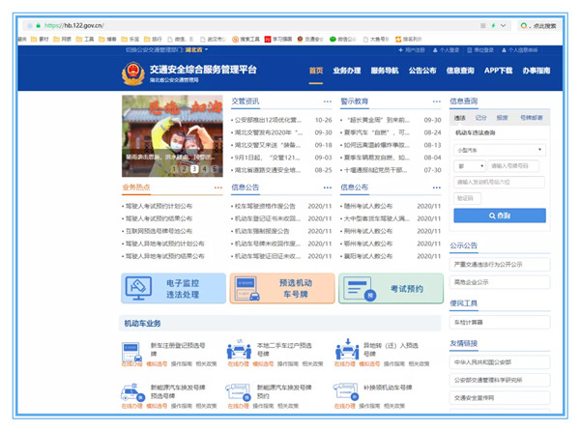Expand 信息公告 more dots
This screenshot has height=431, width=580.
[328, 187]
